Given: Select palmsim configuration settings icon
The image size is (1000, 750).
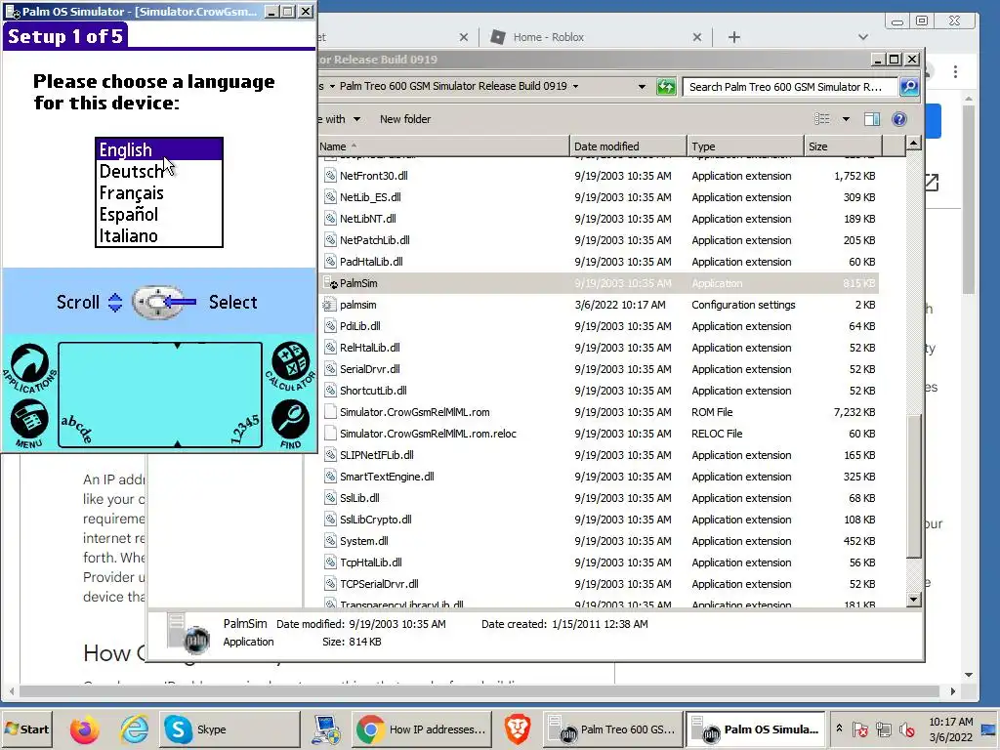Looking at the screenshot, I should [330, 305].
